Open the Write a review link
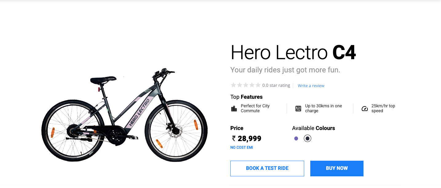 click(x=311, y=86)
